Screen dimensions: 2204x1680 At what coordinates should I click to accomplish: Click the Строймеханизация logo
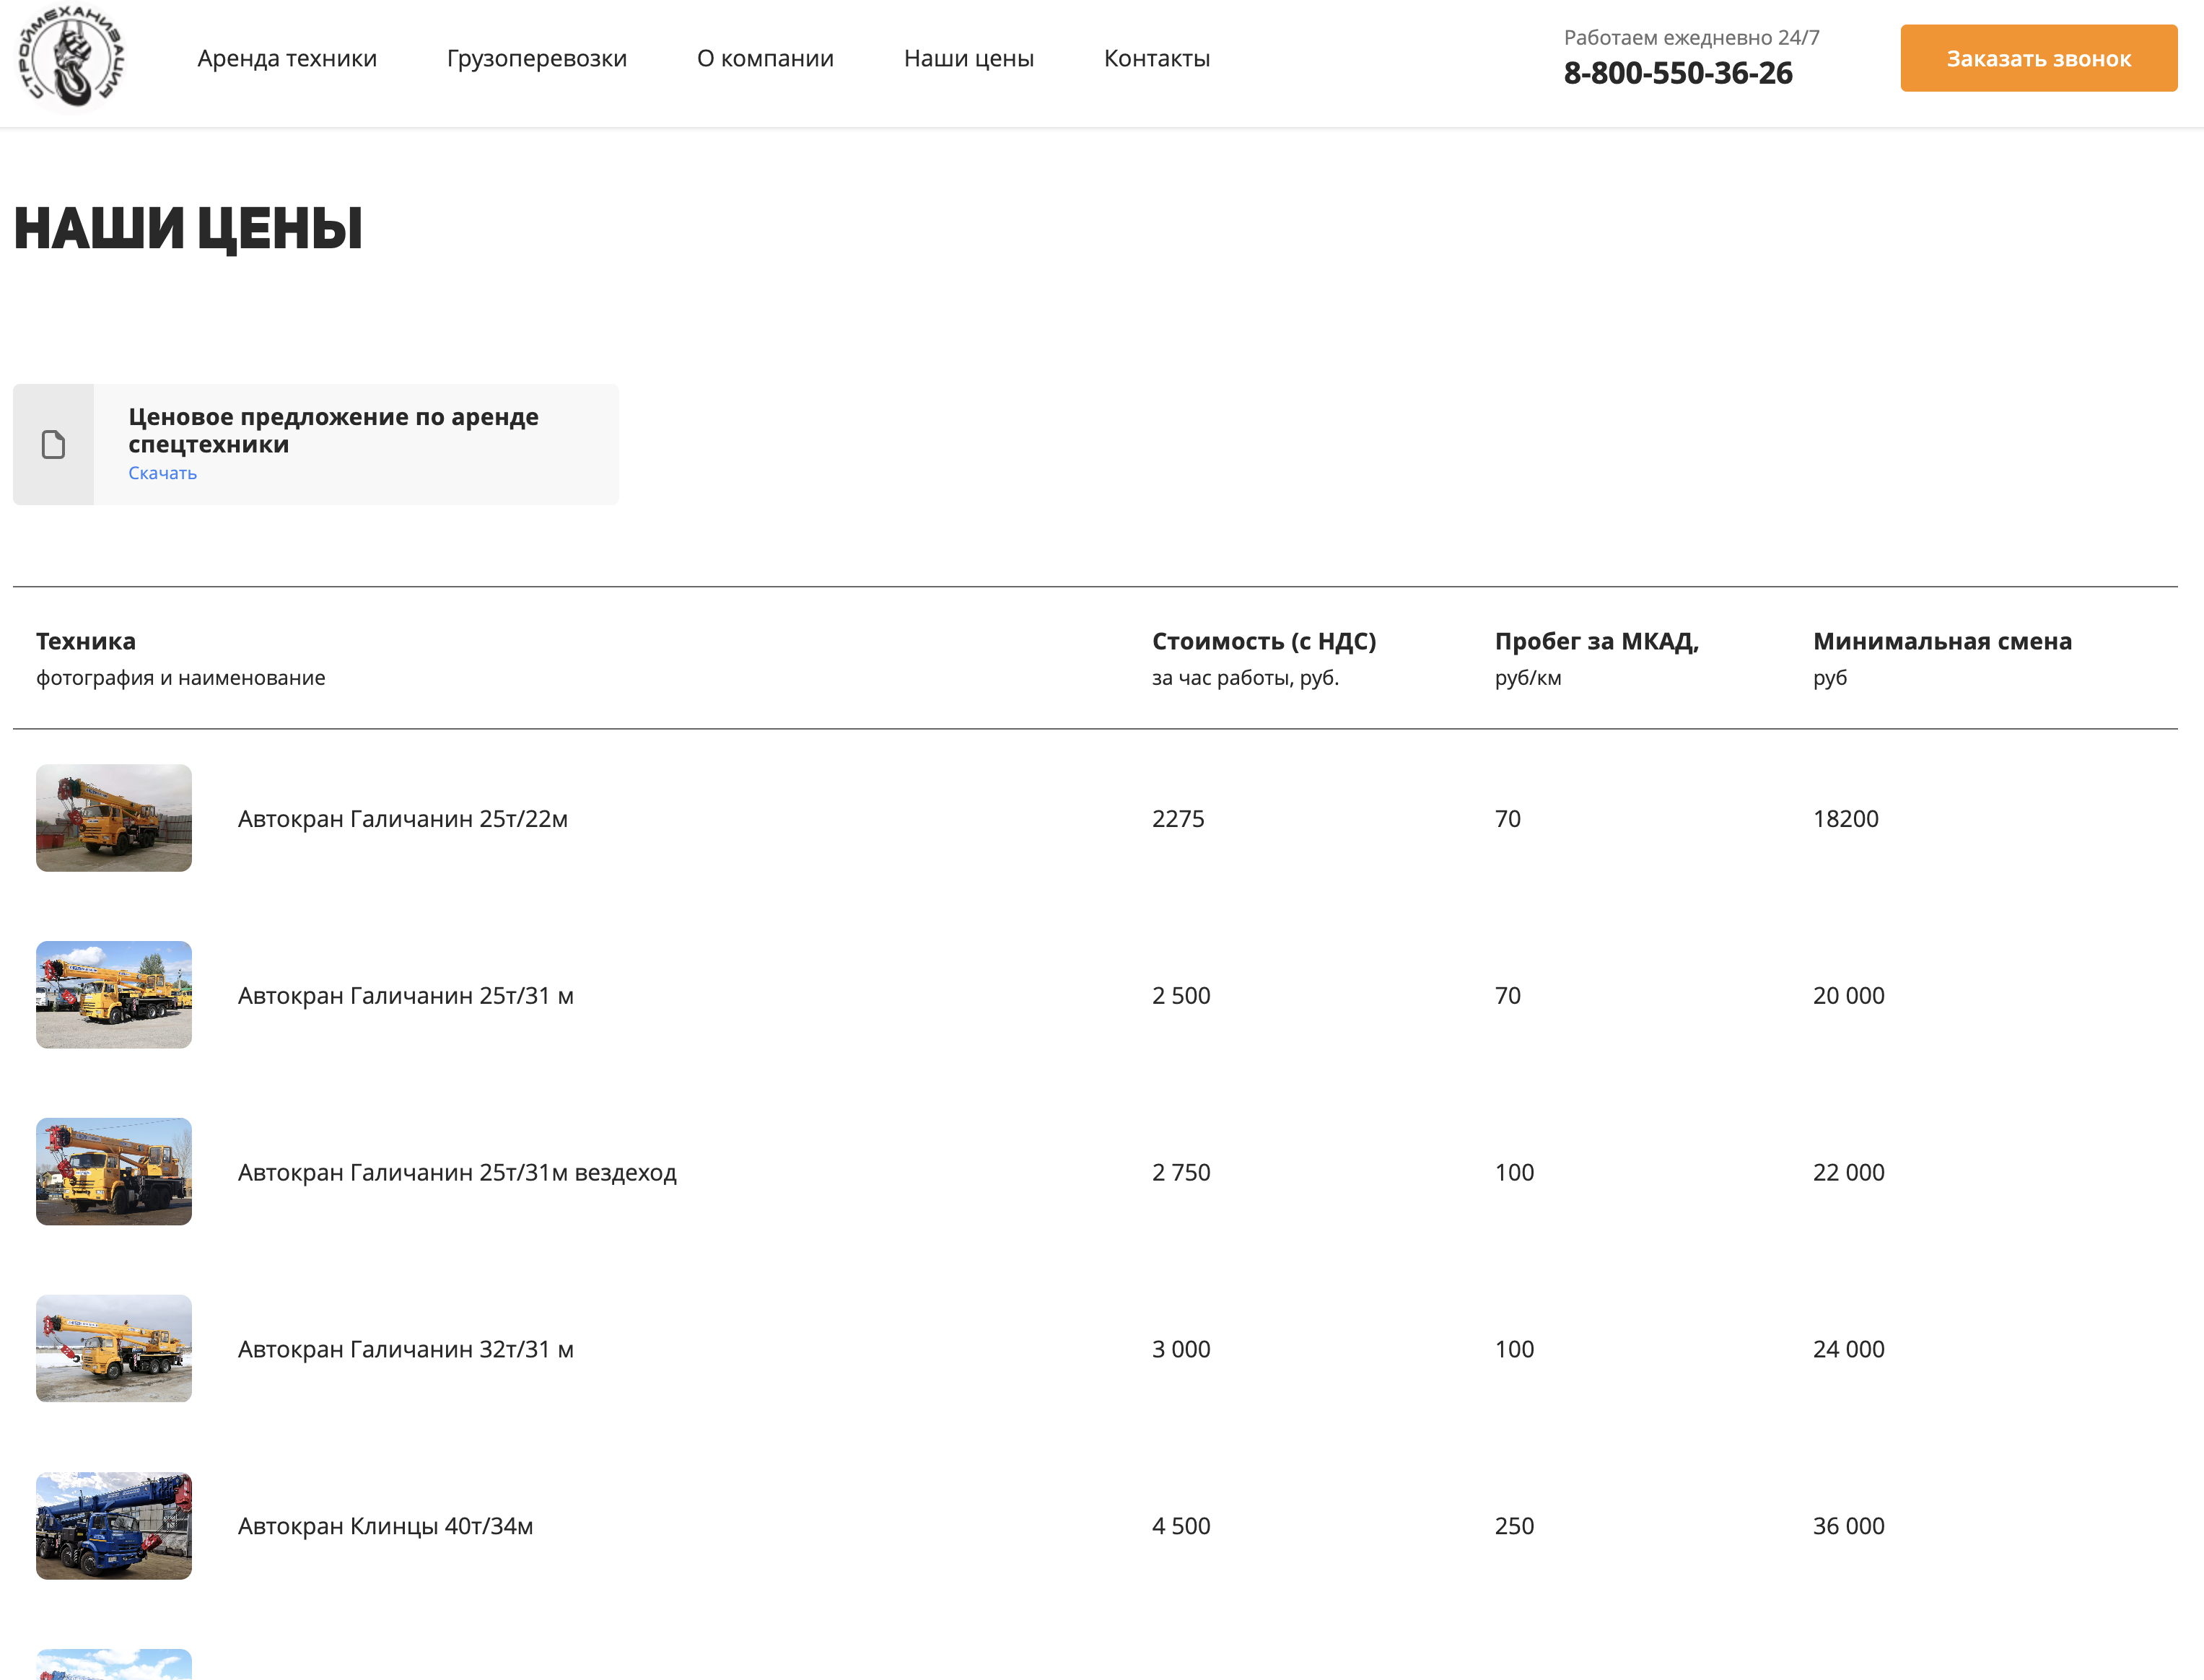tap(71, 57)
